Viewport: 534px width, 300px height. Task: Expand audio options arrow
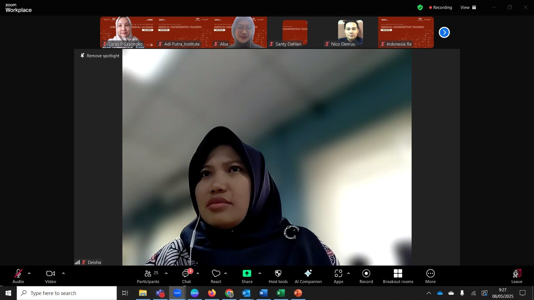tap(29, 273)
